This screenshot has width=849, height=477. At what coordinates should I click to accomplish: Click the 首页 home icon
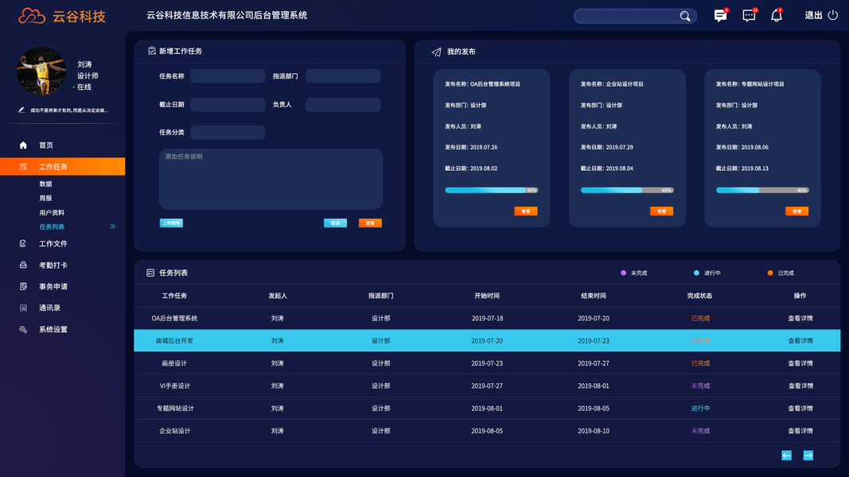tap(23, 145)
